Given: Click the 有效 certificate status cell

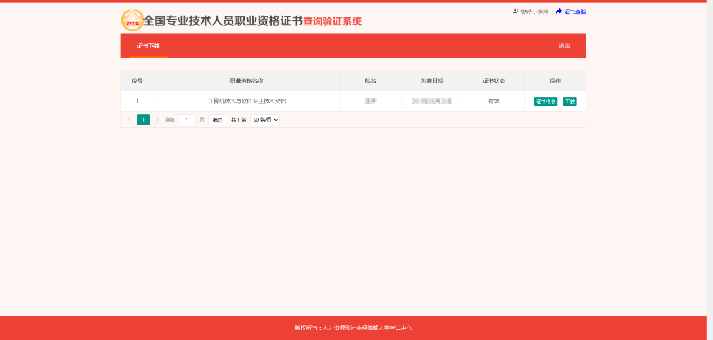Looking at the screenshot, I should pos(493,102).
